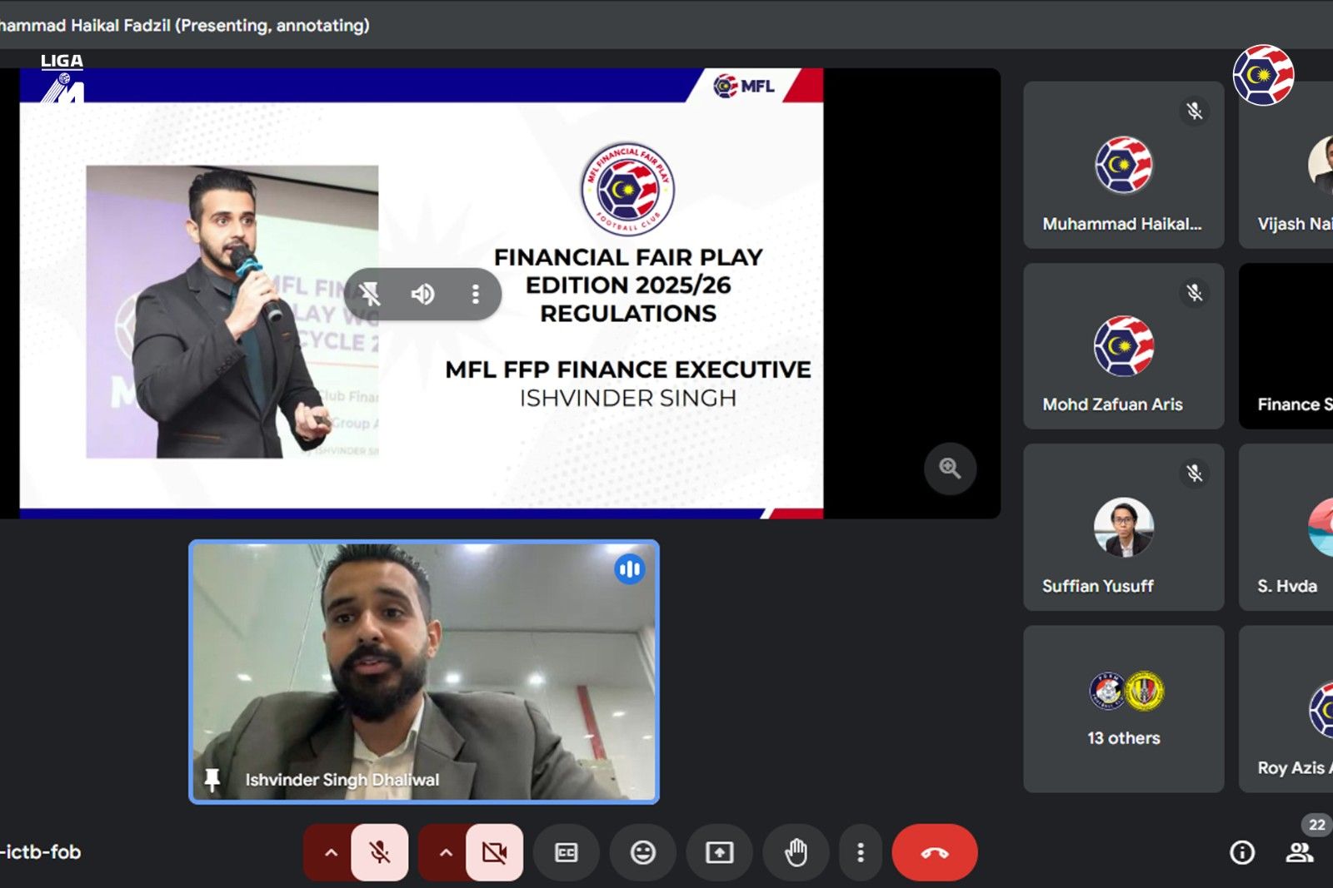
Task: Click the participant count badge showing 22
Action: pyautogui.click(x=1316, y=825)
